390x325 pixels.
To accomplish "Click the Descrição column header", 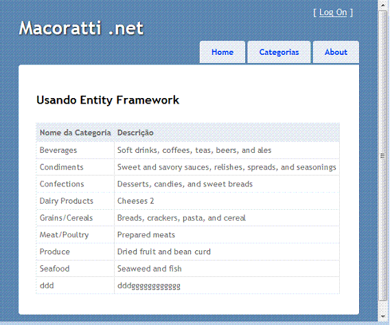I will pyautogui.click(x=227, y=132).
